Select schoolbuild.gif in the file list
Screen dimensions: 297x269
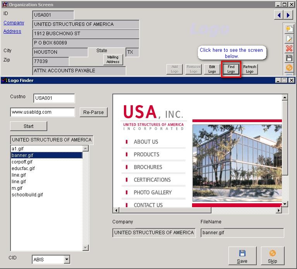click(x=27, y=195)
